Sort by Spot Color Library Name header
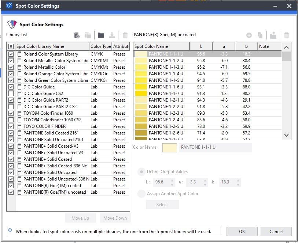 click(x=52, y=46)
